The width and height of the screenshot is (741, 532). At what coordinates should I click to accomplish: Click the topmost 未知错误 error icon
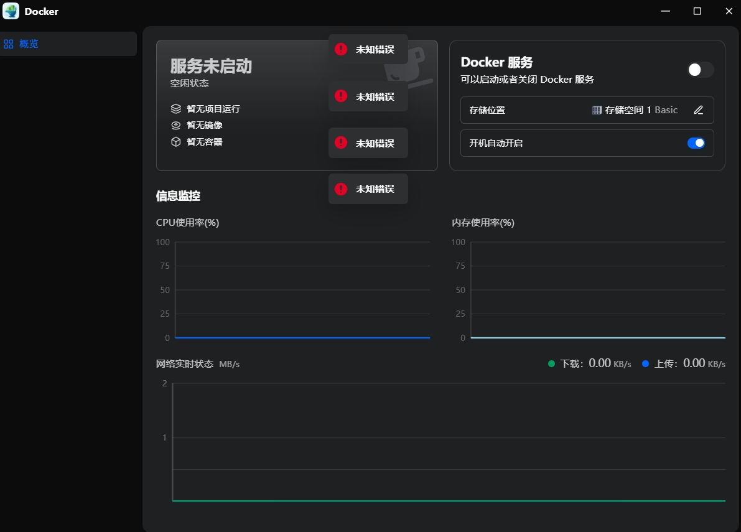tap(341, 49)
